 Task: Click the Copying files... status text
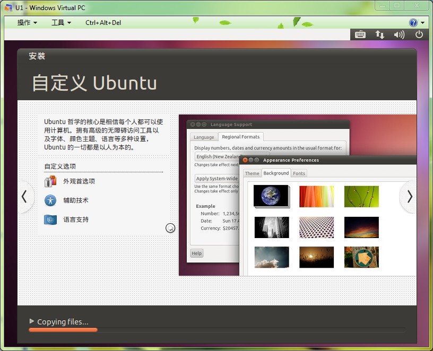coord(63,322)
